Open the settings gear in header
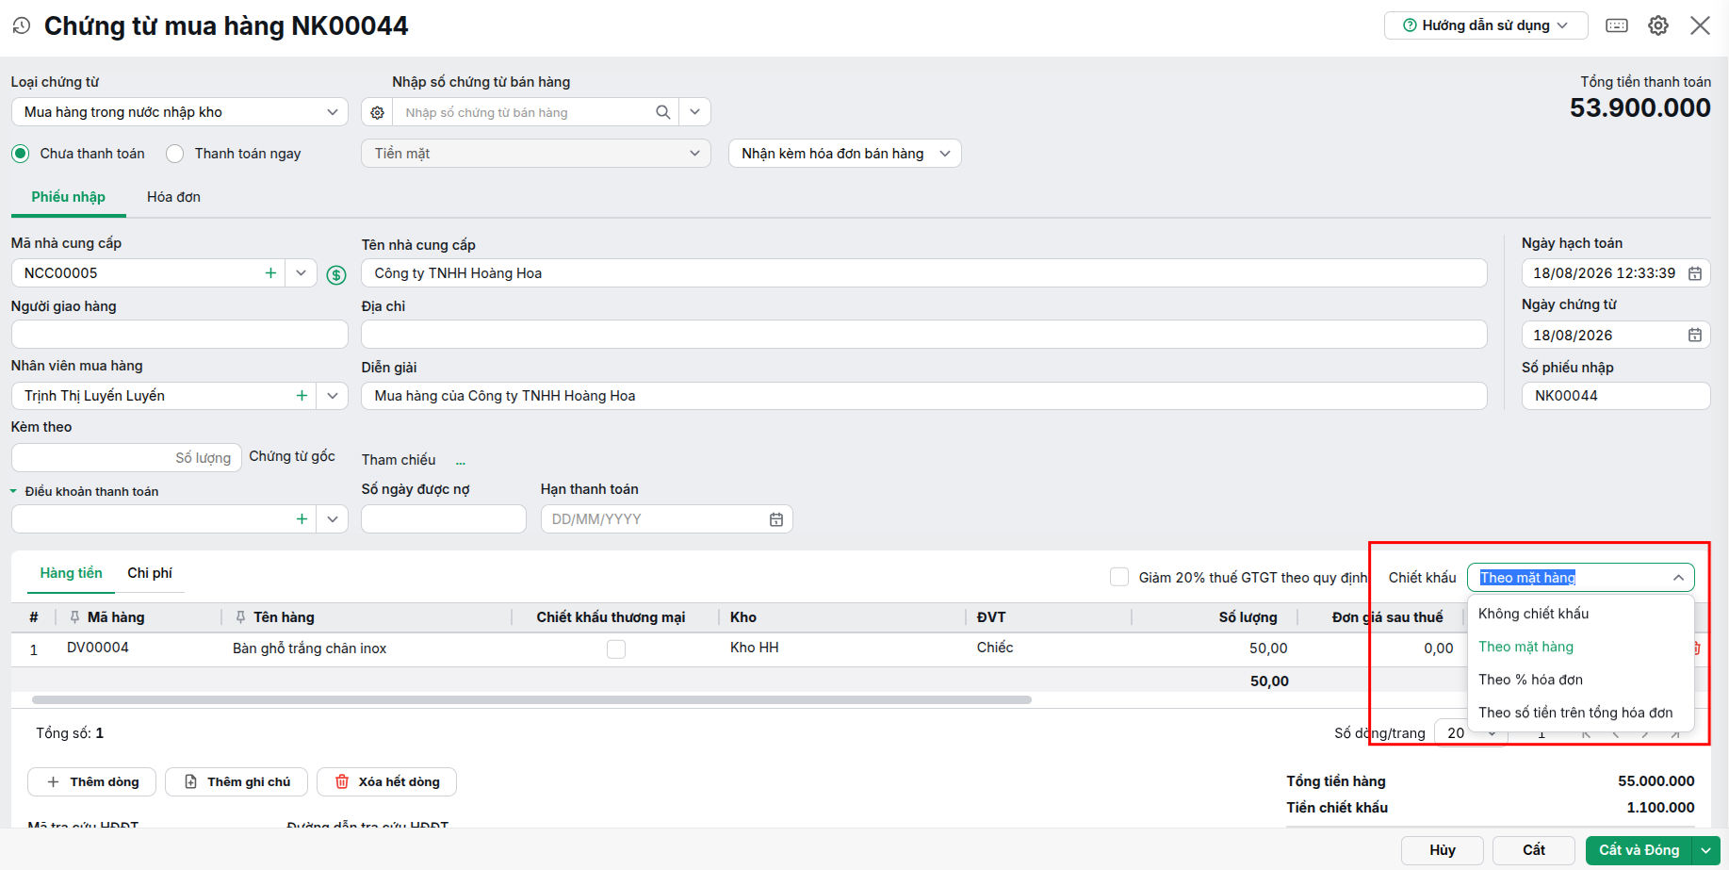Image resolution: width=1729 pixels, height=870 pixels. [1658, 25]
